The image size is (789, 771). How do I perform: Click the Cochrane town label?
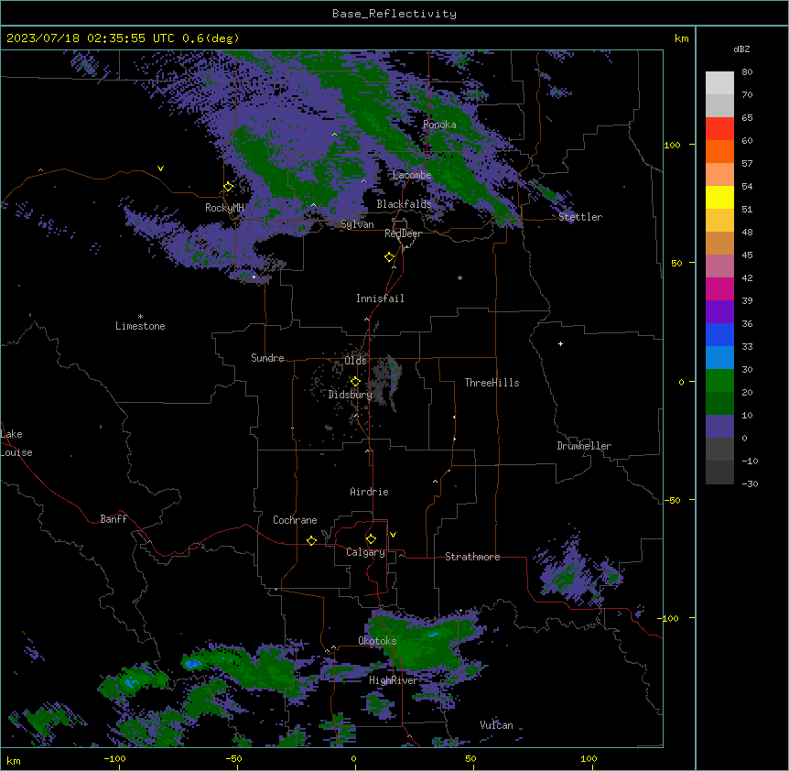[295, 520]
